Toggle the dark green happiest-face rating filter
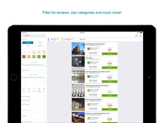Screen dimensions: 164x123 (x=44, y=57)
